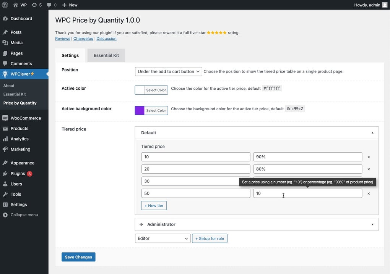Open the Reviews link
Viewport: 390px width, 274px height.
click(62, 38)
